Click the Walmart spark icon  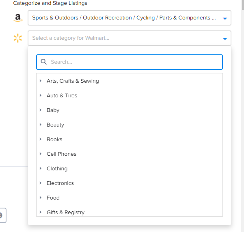point(17,38)
